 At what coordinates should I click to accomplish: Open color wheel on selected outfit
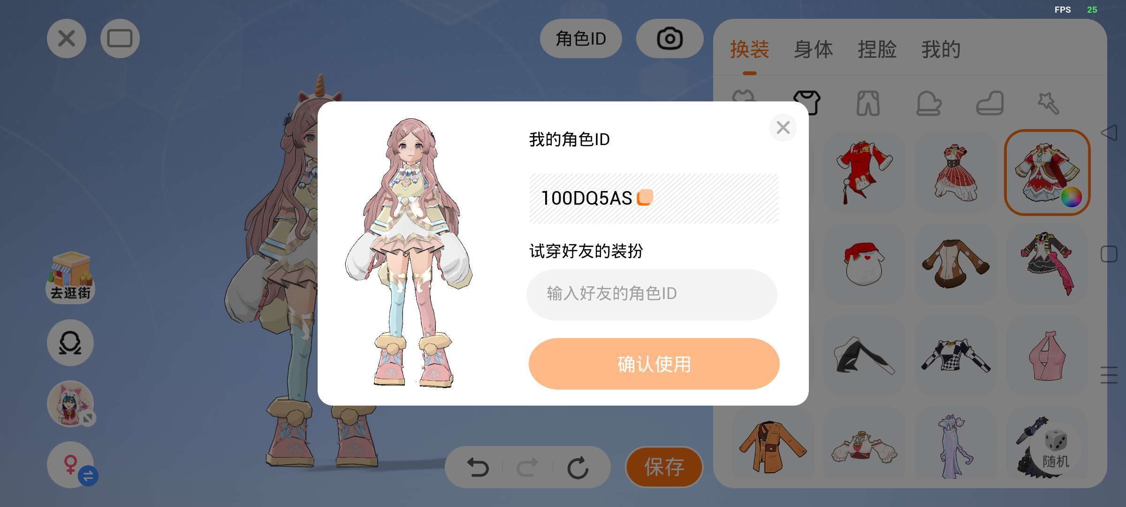[1072, 197]
